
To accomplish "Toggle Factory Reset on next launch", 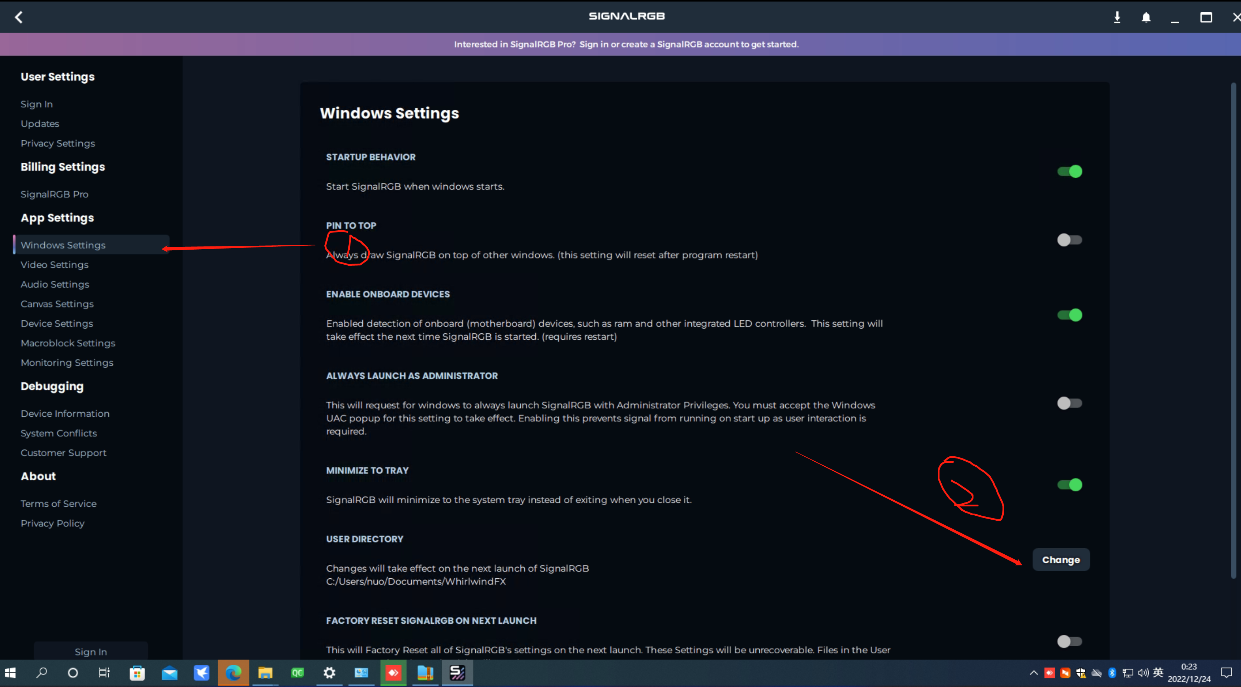I will [1069, 641].
